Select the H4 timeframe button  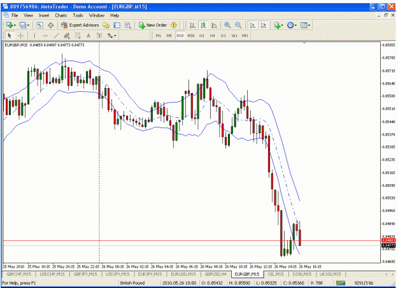point(213,36)
